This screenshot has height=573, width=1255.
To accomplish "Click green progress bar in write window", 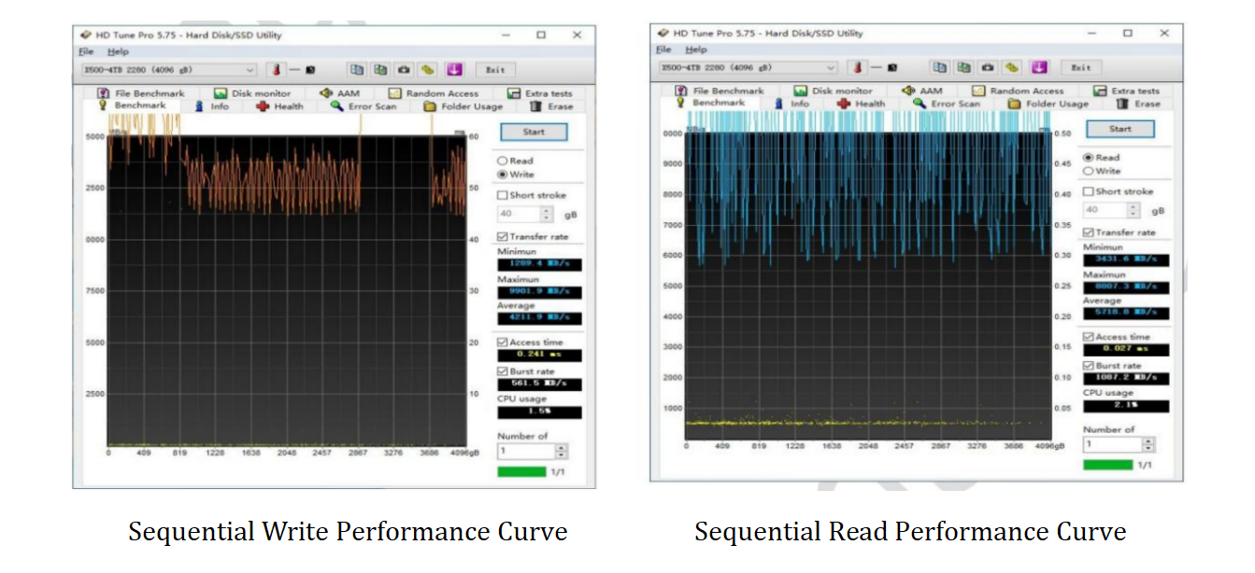I will click(521, 472).
